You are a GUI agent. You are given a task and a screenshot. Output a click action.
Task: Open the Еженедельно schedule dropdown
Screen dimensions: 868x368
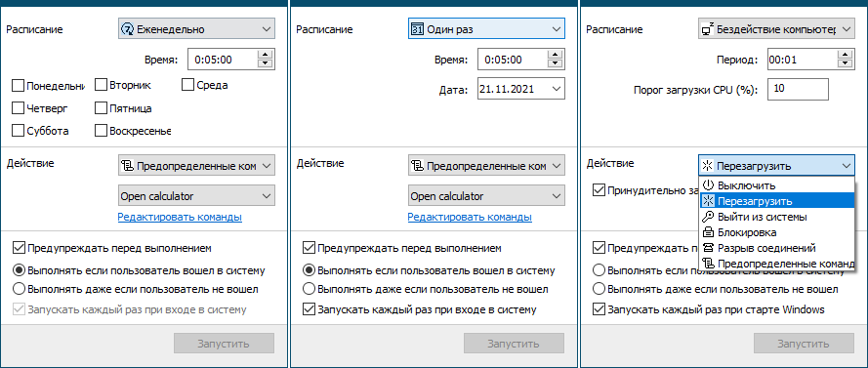[196, 29]
